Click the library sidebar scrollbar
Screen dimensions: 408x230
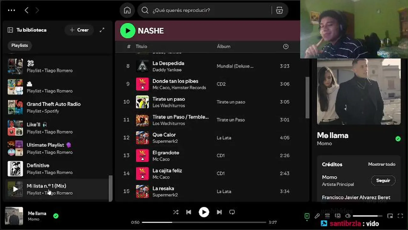110,188
